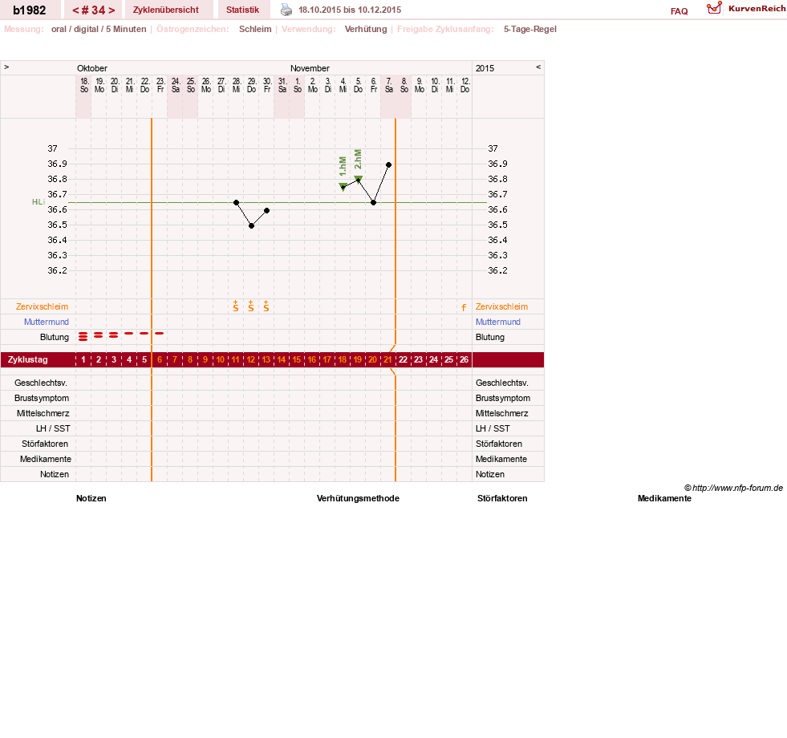Go to previous cycle with the left angle bracket
This screenshot has width=787, height=738.
click(x=75, y=10)
